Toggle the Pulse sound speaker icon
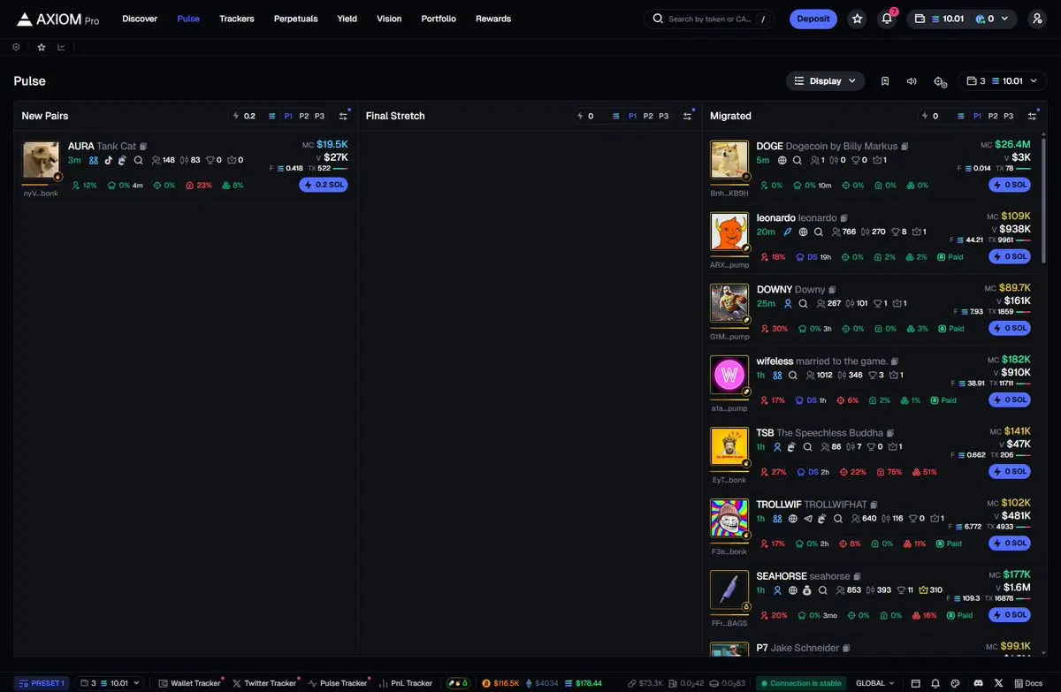This screenshot has height=692, width=1061. (x=912, y=81)
